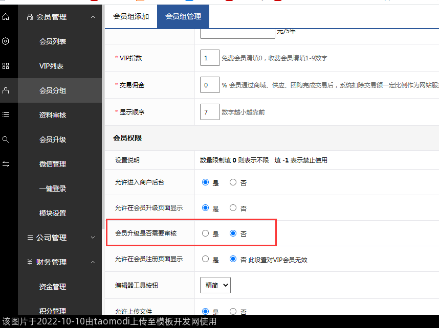Click the yen icon beside 财务管理
439x328 pixels.
click(x=30, y=262)
